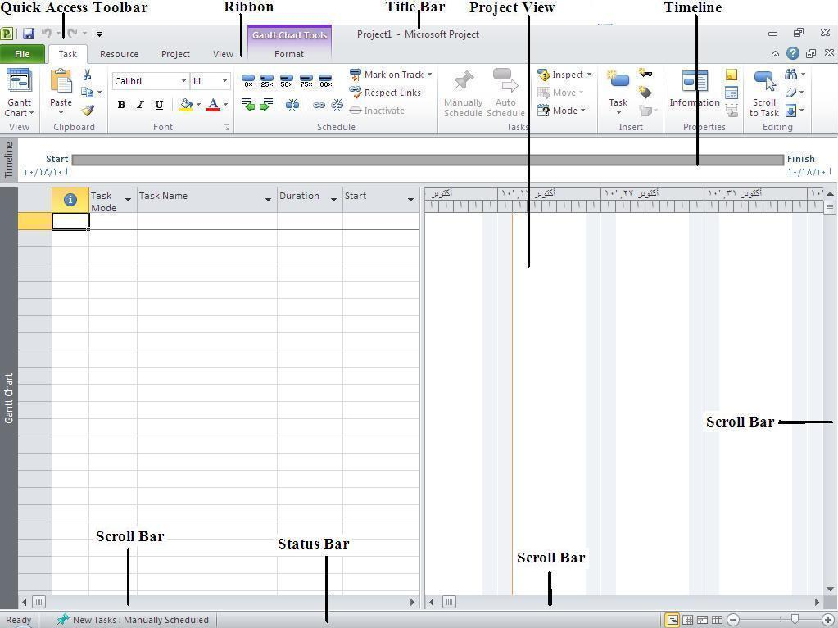Click the Respect Links button
Image resolution: width=838 pixels, height=628 pixels.
[385, 93]
